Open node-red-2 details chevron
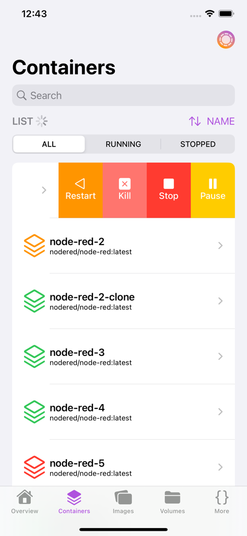Screen dimensions: 247x536 tap(220, 245)
